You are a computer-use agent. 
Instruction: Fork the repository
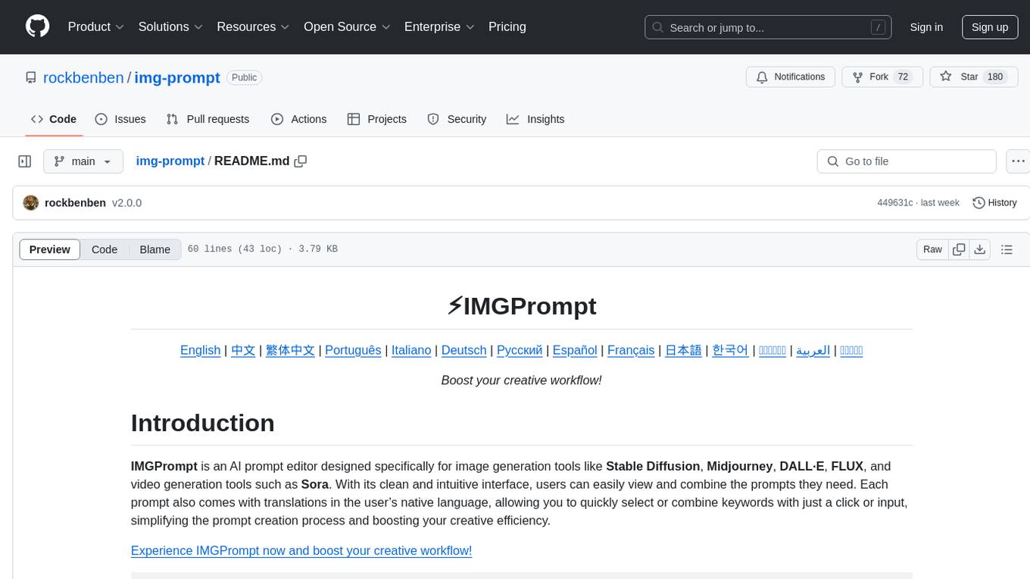882,77
